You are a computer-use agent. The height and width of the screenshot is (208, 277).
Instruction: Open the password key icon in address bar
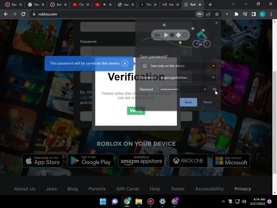[x=200, y=14]
